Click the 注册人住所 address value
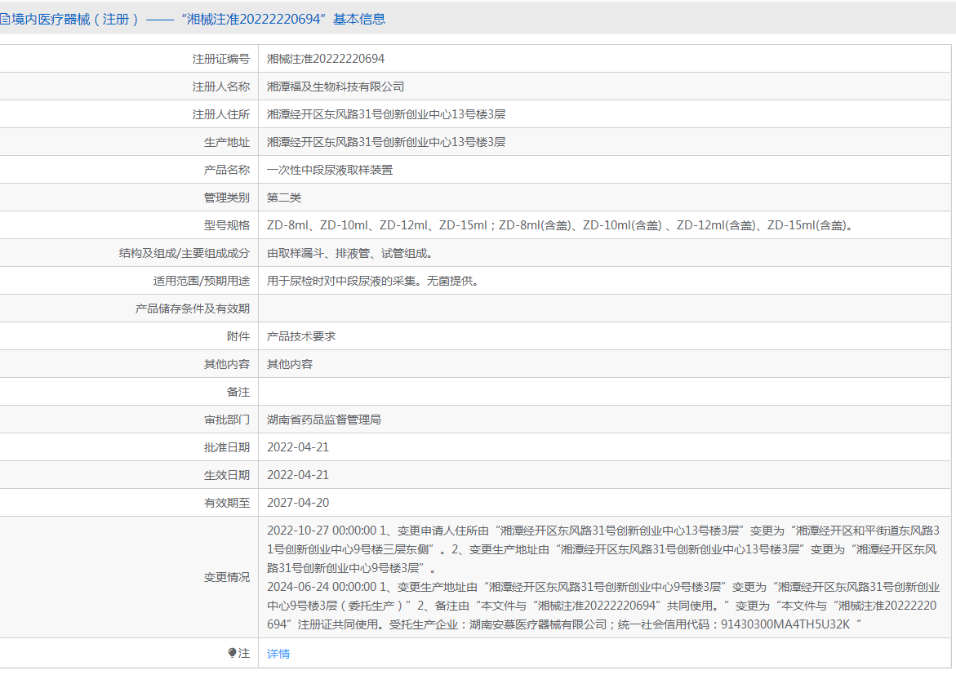Image resolution: width=956 pixels, height=675 pixels. (x=386, y=114)
